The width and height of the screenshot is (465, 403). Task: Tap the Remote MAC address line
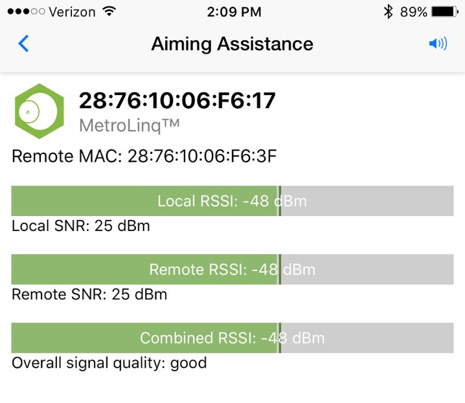click(x=144, y=156)
